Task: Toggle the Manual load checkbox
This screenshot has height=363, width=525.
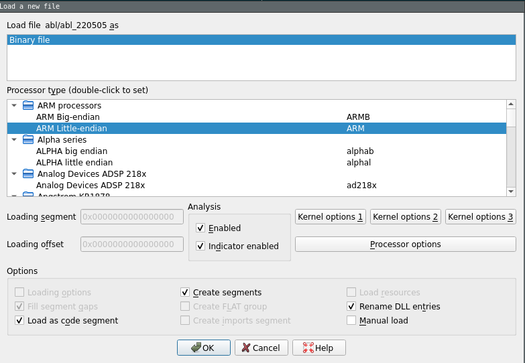Action: coord(351,321)
